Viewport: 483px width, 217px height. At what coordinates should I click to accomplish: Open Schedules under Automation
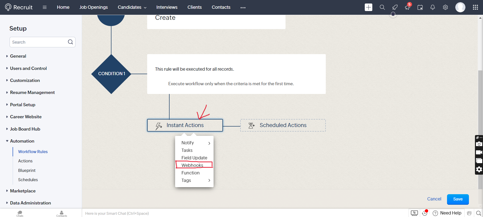[28, 180]
